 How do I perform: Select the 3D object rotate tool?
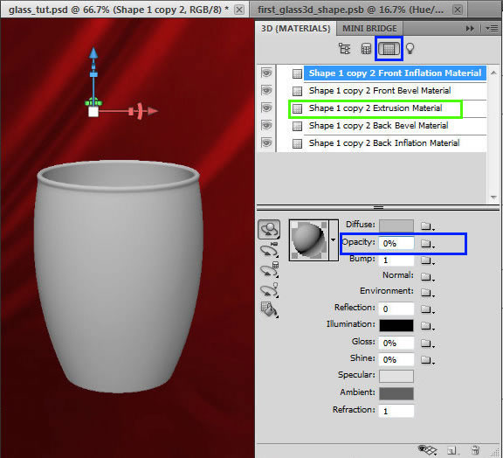(x=269, y=229)
